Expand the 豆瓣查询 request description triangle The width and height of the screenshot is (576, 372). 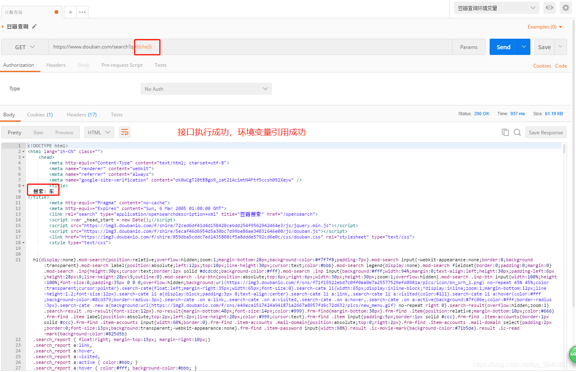coord(3,26)
